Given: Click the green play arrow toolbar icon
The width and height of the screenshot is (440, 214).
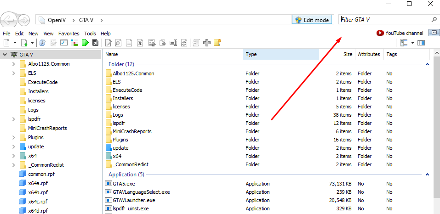Looking at the screenshot, I should coord(85,43).
